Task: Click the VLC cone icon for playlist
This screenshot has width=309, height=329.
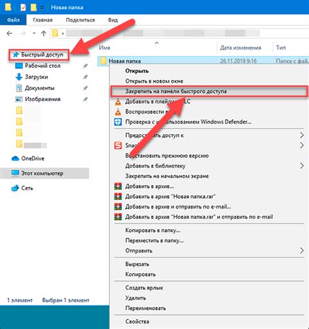Action: click(118, 102)
